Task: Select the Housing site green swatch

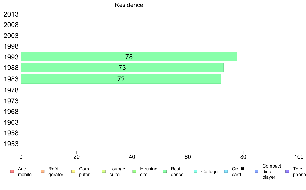Action: point(134,171)
